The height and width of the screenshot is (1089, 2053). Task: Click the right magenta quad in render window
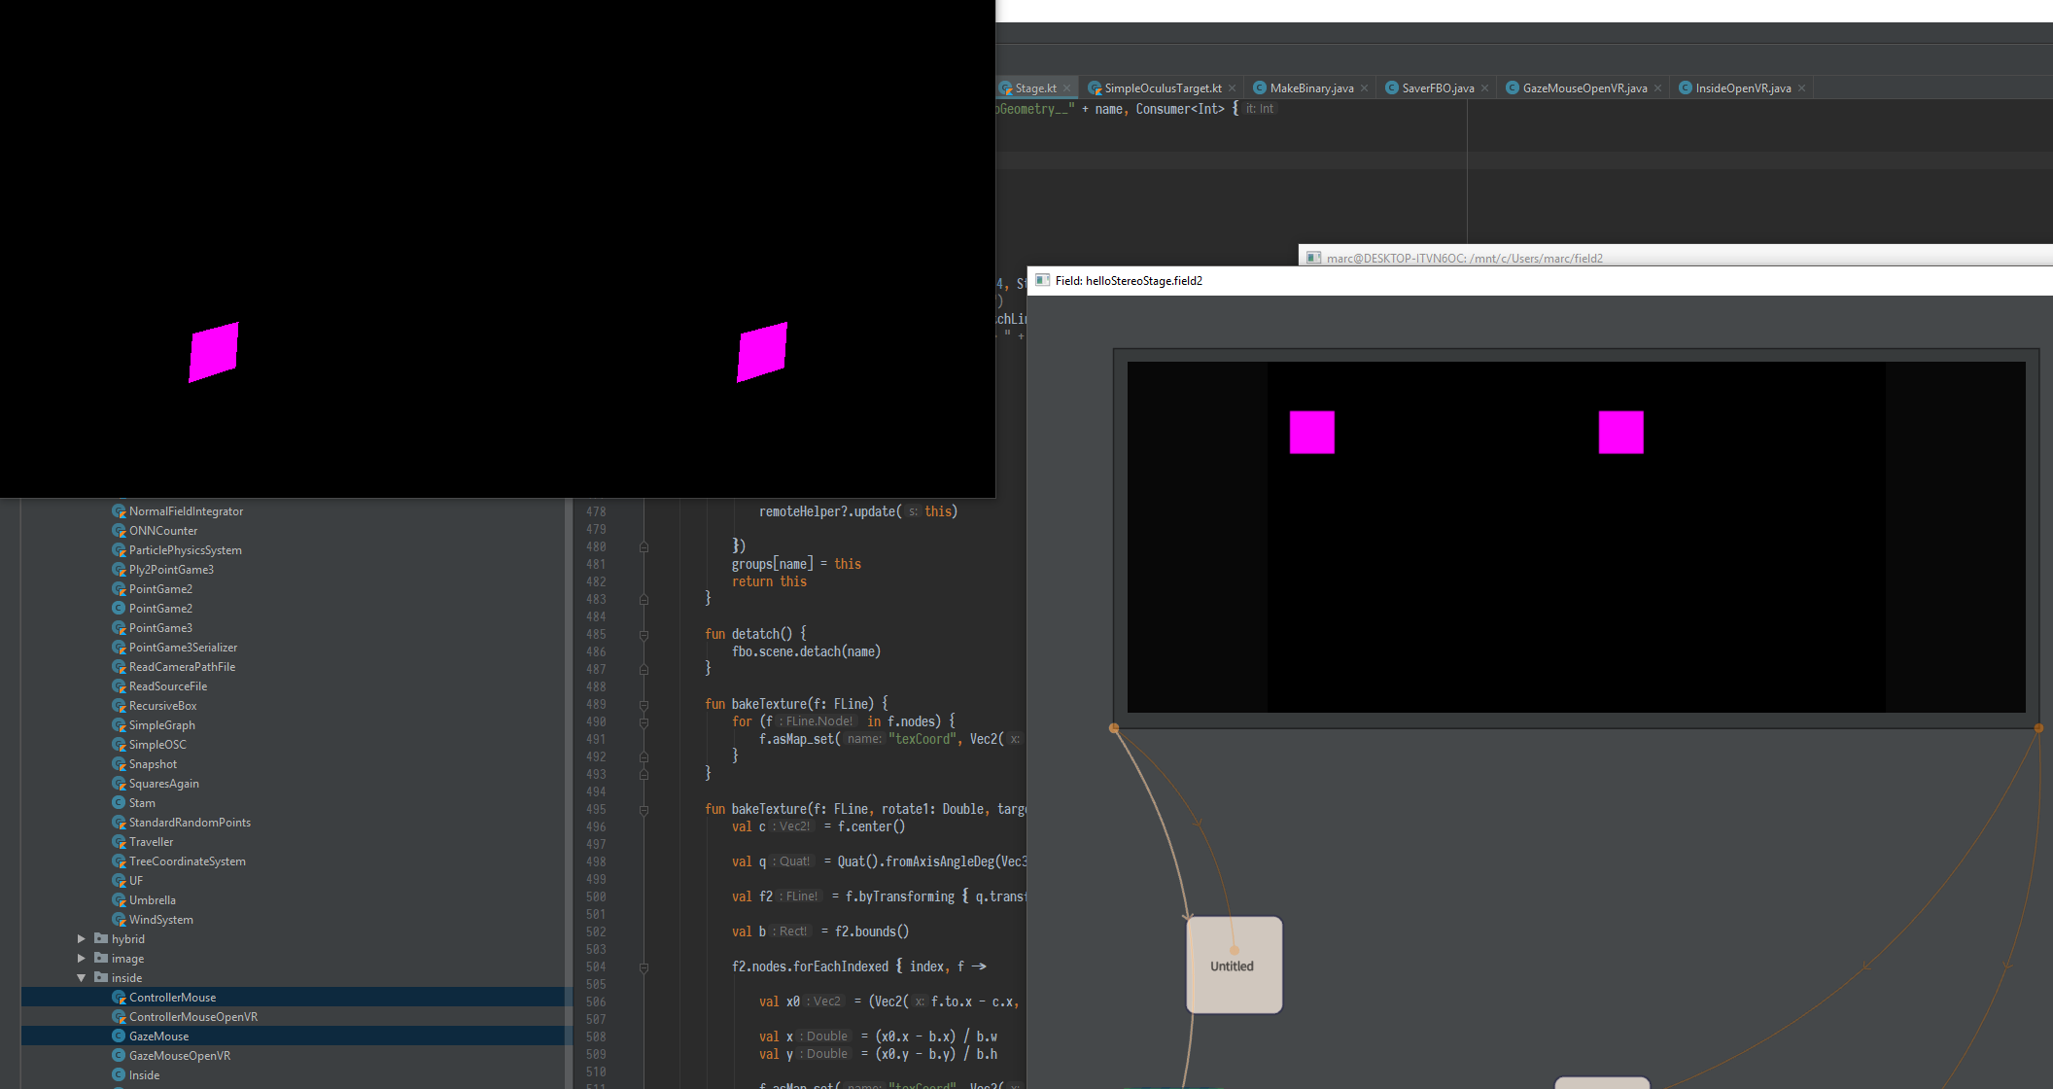coord(762,352)
